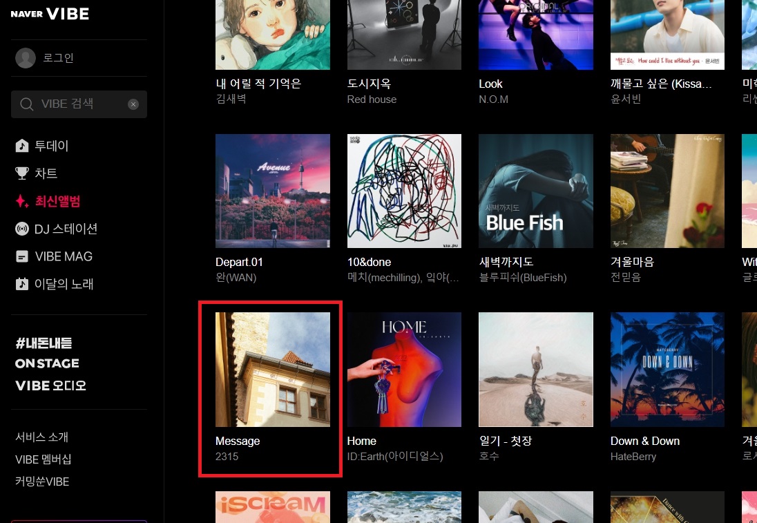Open the Blue Fish album cover
This screenshot has width=757, height=523.
(536, 191)
